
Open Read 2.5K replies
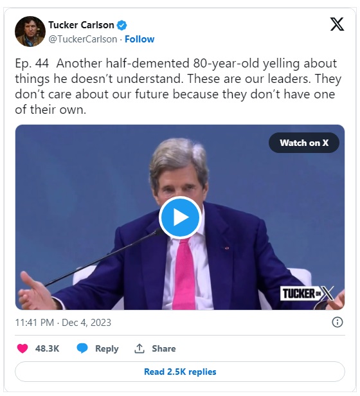pyautogui.click(x=180, y=372)
